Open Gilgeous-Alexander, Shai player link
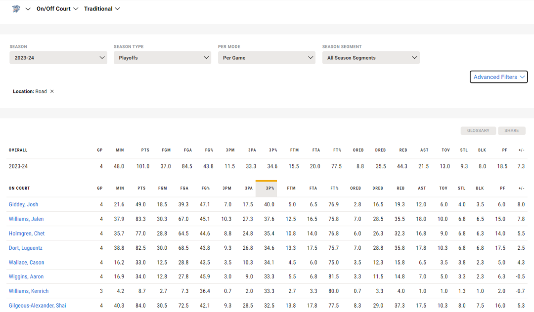The image size is (534, 312). point(38,306)
